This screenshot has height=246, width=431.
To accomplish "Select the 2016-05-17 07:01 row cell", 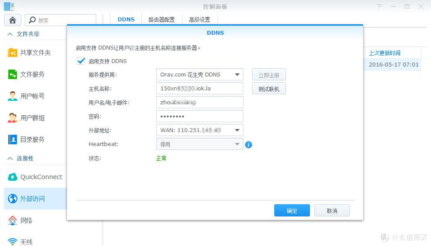I will 393,65.
